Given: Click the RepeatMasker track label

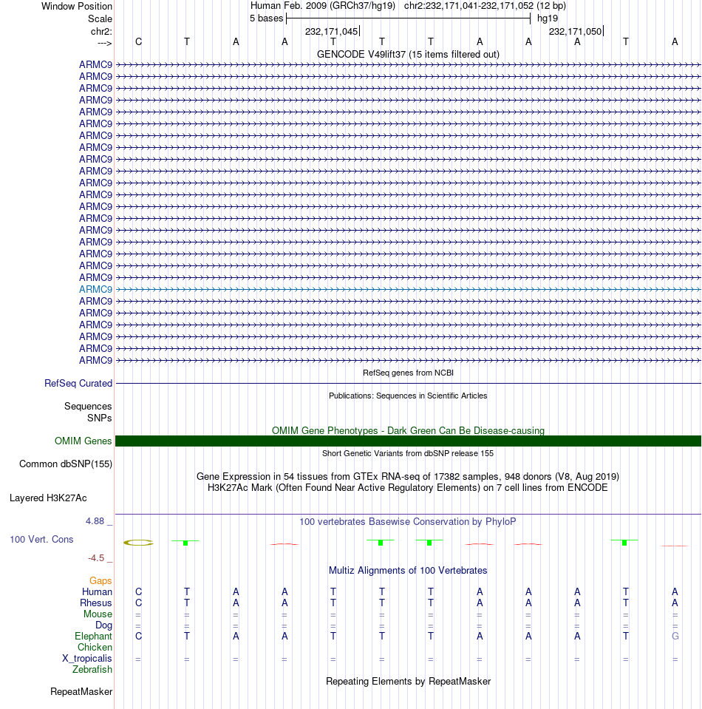Looking at the screenshot, I should coord(81,692).
